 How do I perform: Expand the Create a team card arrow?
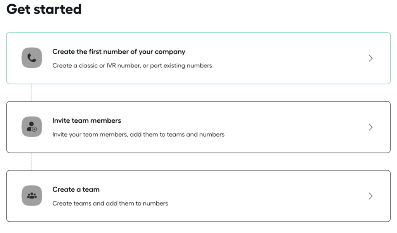(370, 196)
